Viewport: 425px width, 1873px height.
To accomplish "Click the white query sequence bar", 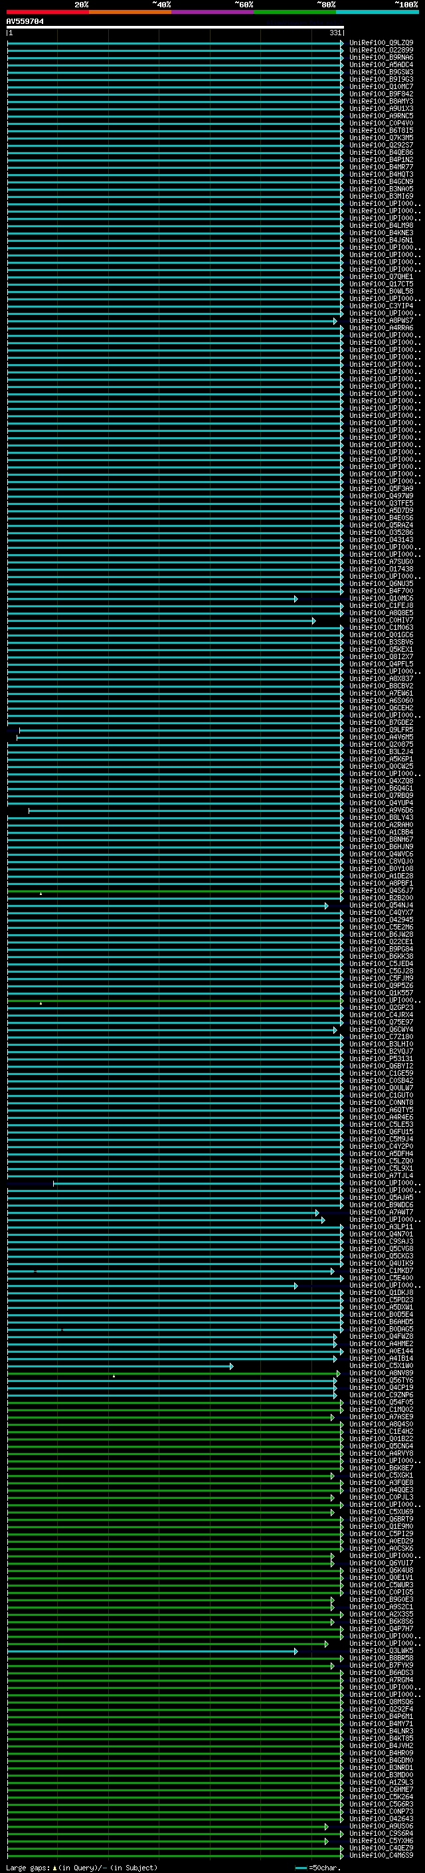I will (175, 28).
